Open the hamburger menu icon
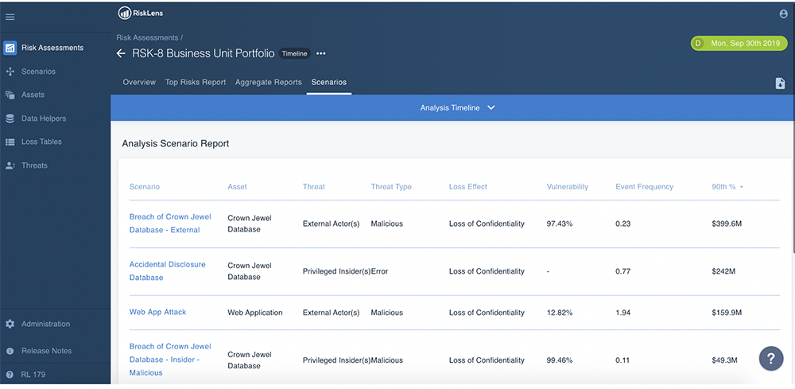 click(x=10, y=17)
